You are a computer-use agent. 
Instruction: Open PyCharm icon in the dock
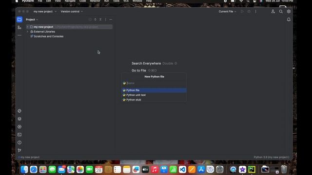click(252, 170)
